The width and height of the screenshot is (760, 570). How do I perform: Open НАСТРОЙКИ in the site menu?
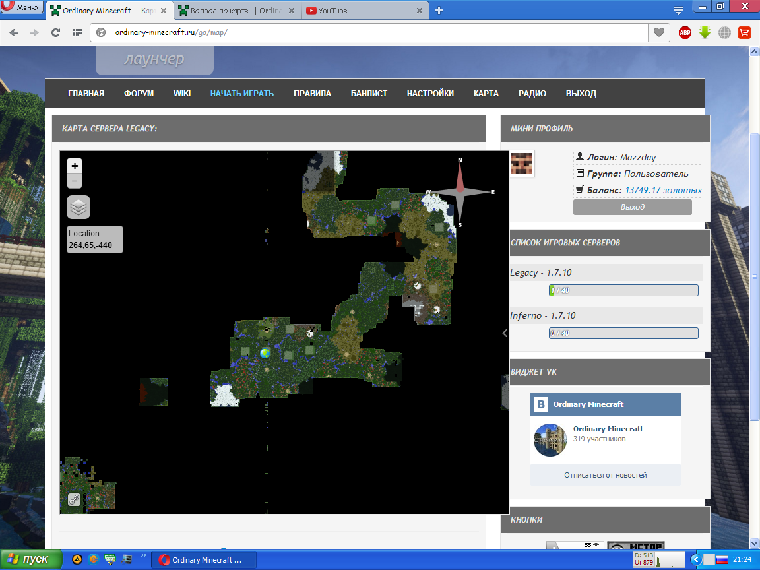tap(430, 94)
